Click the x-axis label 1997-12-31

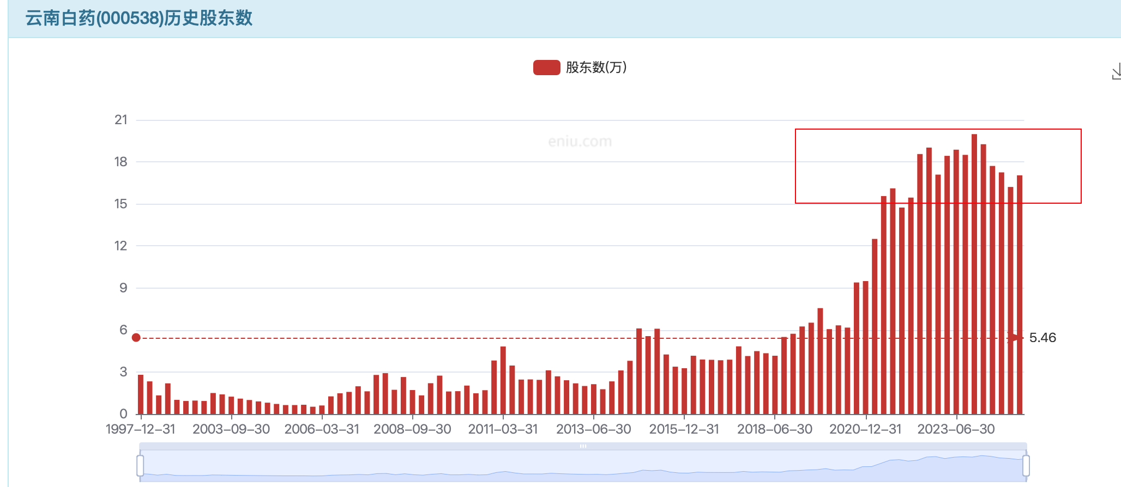[x=141, y=429]
